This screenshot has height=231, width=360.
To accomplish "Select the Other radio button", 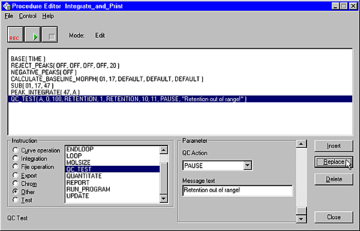I will (16, 192).
